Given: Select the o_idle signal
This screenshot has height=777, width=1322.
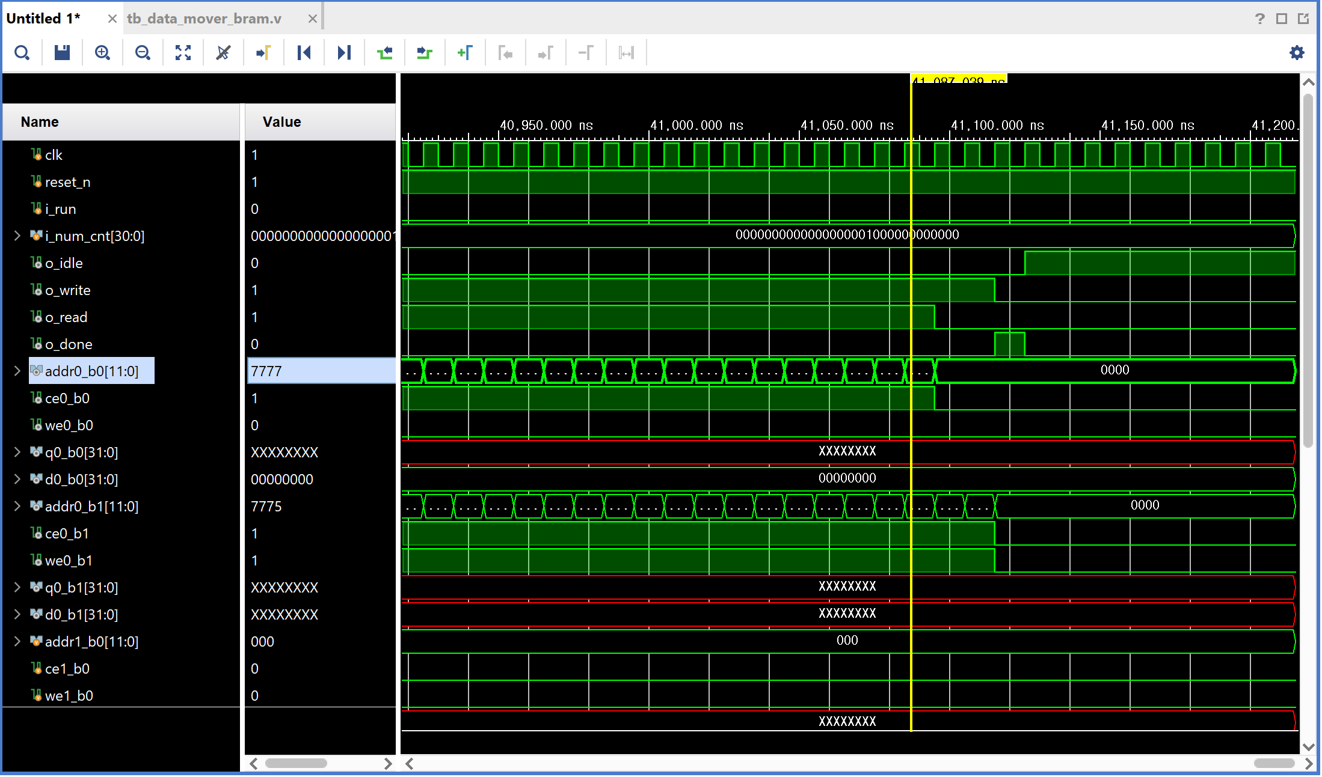Looking at the screenshot, I should 64,263.
